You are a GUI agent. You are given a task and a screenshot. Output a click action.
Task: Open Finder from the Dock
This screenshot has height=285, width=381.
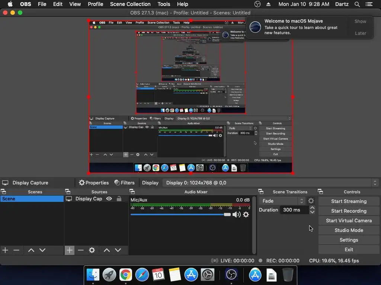[x=93, y=275]
